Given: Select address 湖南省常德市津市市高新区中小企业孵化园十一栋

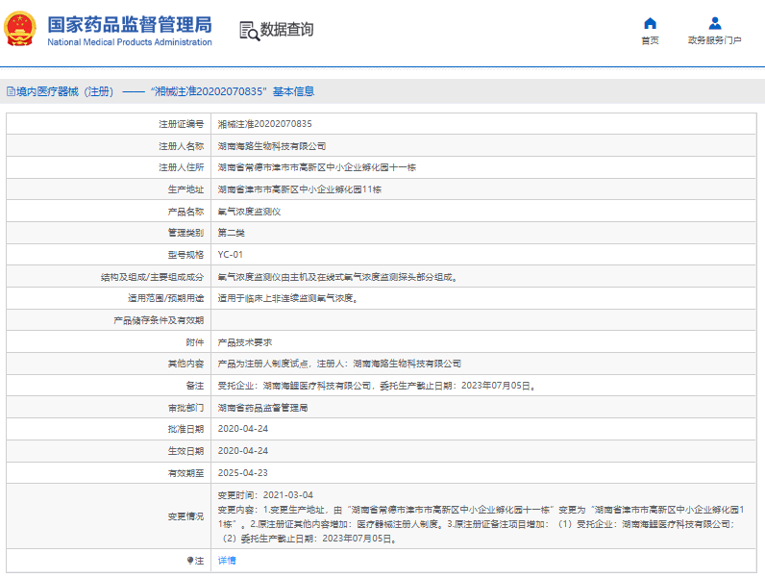Looking at the screenshot, I should [316, 167].
